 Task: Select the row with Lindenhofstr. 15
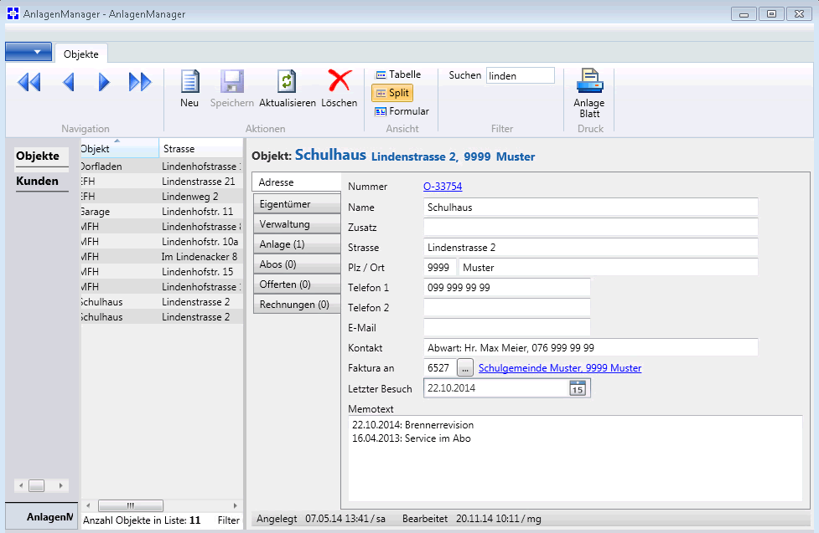click(x=162, y=272)
